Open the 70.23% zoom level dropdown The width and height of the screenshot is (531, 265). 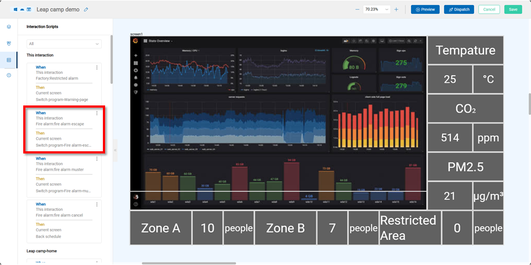tap(377, 9)
